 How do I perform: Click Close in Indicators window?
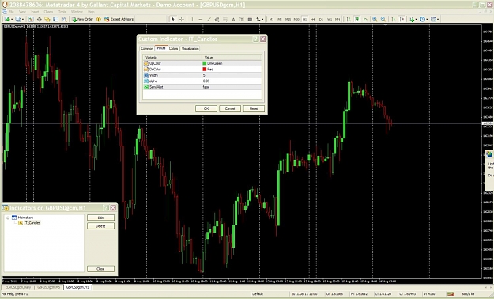[100, 269]
